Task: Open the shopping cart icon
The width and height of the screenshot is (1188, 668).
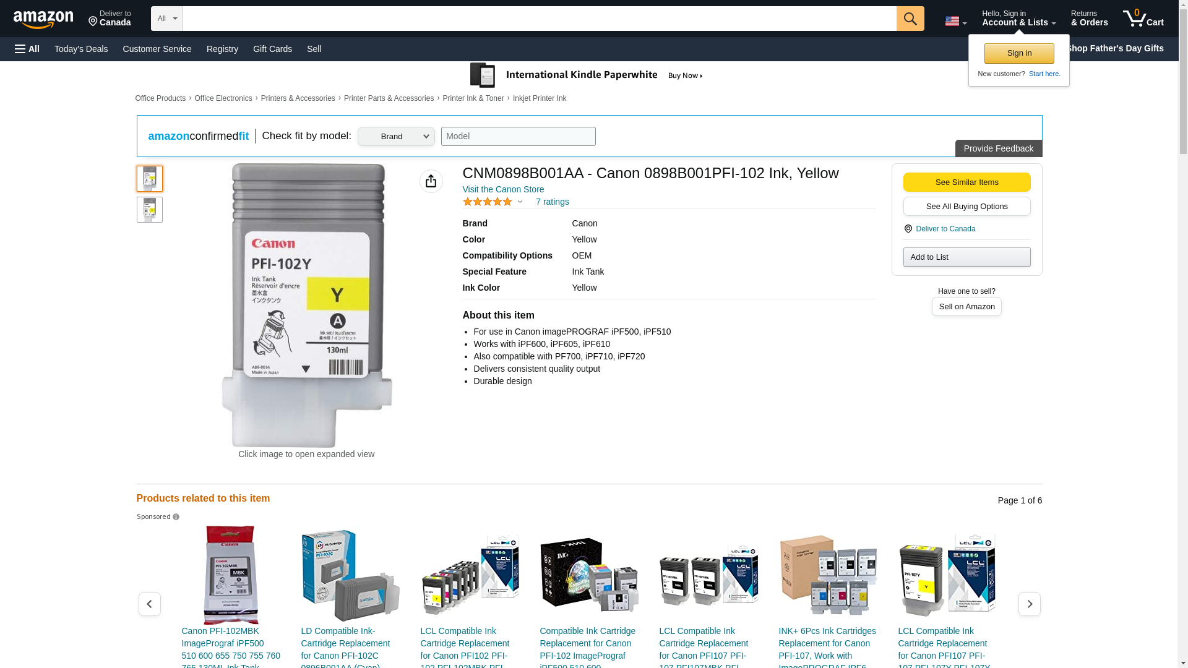Action: click(x=1143, y=19)
